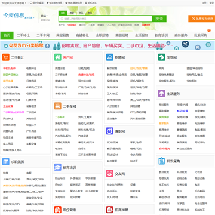Viewport: 215px width, 215px height.
Task: Open the 户外用品 link
Action: 31,131
